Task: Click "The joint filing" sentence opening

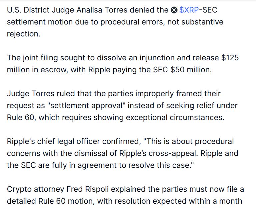Action: point(32,58)
